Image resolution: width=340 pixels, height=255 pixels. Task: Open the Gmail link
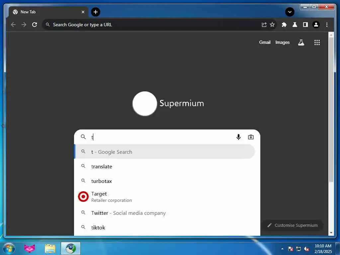265,42
